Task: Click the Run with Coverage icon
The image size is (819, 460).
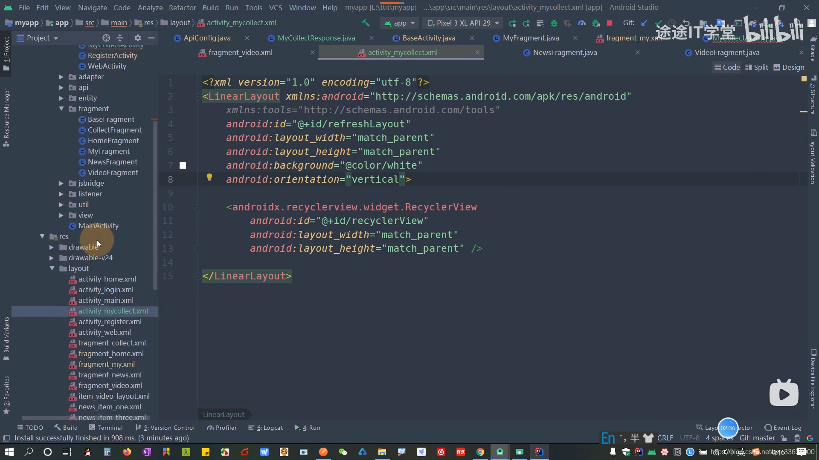Action: pos(568,23)
